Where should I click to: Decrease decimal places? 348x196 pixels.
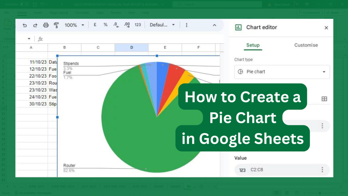pyautogui.click(x=116, y=25)
